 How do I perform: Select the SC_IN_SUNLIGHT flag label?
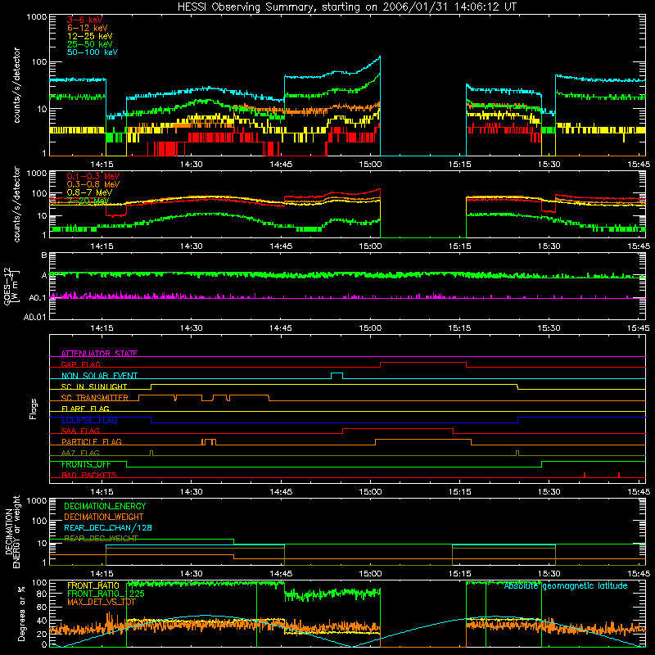(94, 386)
